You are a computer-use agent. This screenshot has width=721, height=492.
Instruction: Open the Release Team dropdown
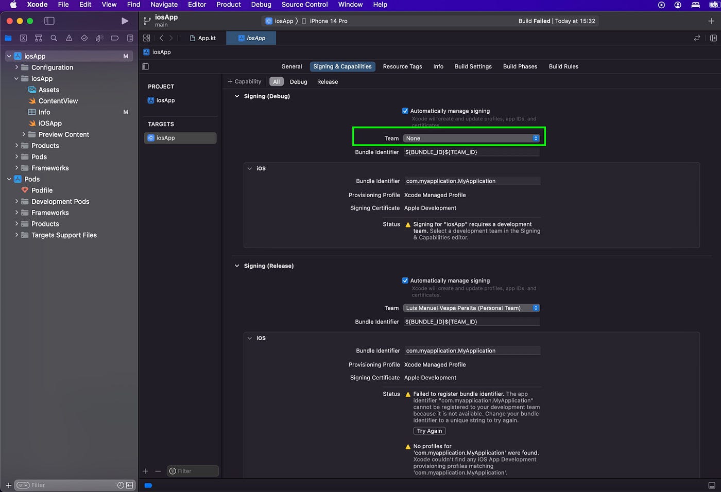[471, 308]
